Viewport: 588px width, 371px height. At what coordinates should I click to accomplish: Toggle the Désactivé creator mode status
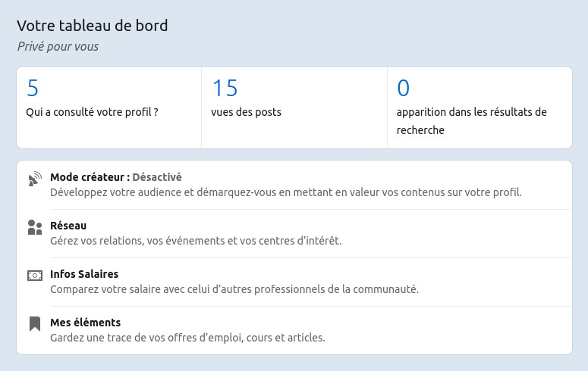tap(157, 177)
